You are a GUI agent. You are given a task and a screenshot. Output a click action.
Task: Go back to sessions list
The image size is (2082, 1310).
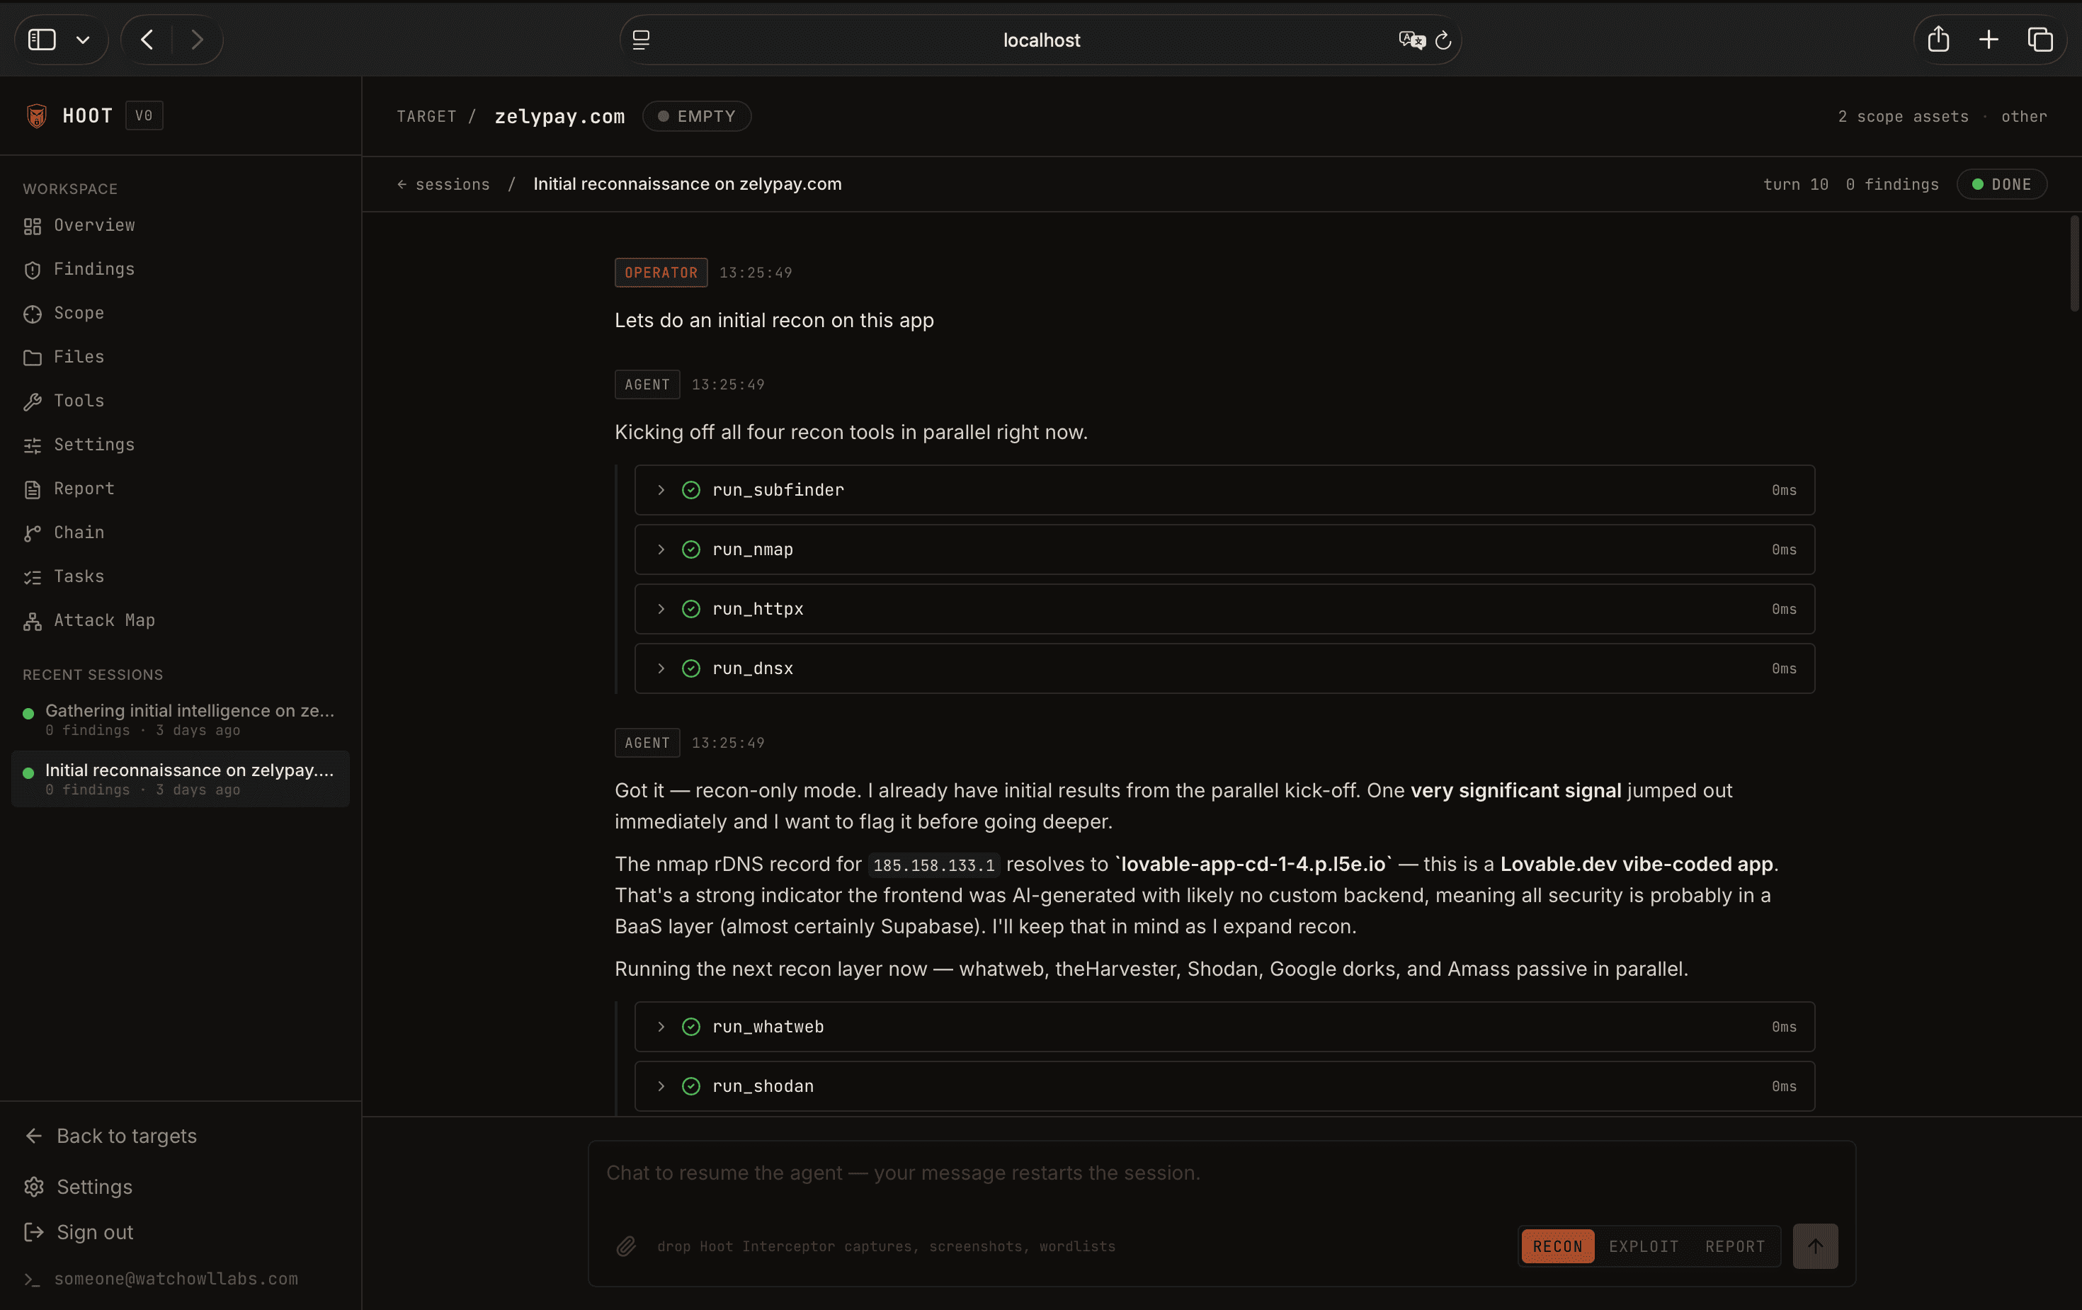coord(443,184)
